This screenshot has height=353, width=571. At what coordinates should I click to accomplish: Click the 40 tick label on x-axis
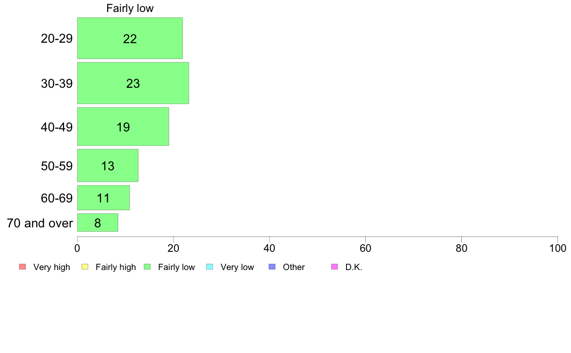[x=270, y=248]
